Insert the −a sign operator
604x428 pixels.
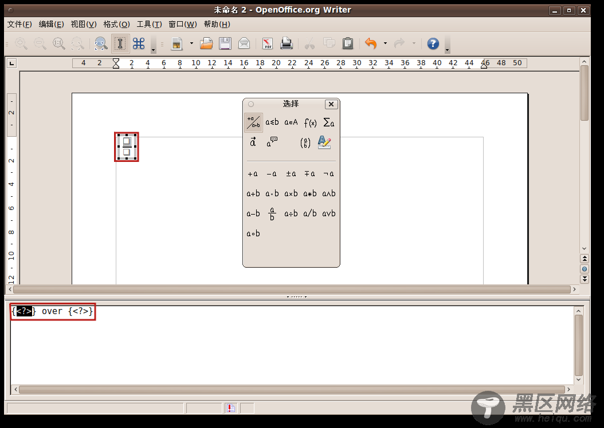click(x=272, y=174)
